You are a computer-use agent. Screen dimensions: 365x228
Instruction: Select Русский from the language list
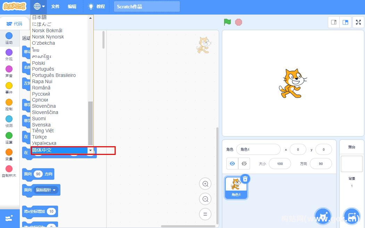point(41,94)
